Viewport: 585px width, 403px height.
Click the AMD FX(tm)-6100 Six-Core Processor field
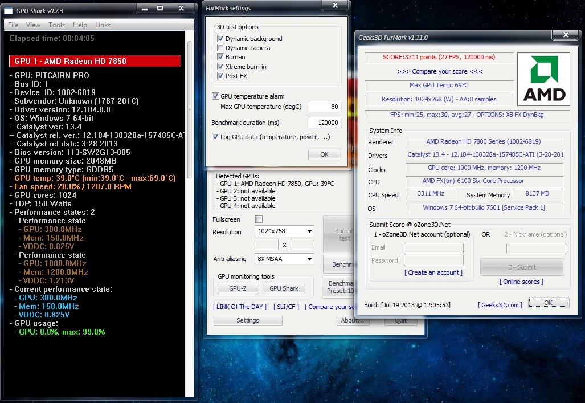484,181
